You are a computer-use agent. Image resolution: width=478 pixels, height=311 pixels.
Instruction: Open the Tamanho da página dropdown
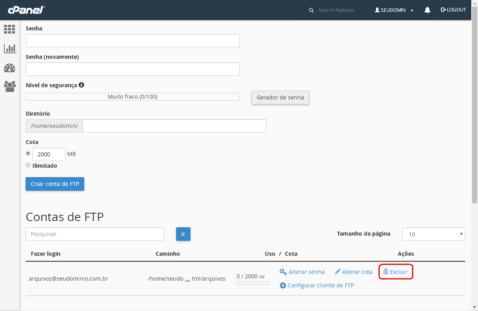pos(433,234)
